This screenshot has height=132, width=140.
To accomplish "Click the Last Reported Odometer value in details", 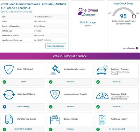I will click(x=43, y=40).
